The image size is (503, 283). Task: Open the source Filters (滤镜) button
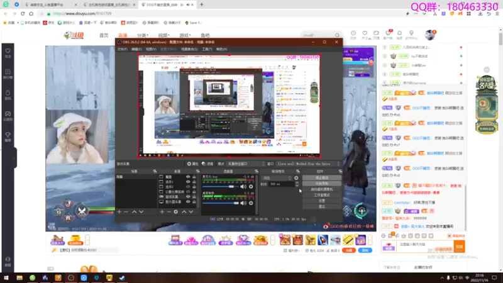tap(207, 164)
